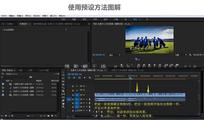Switch to 颜色 workspace
The height and width of the screenshot is (120, 204).
pos(85,19)
